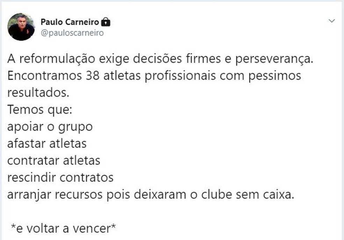The height and width of the screenshot is (240, 344).
Task: Click the line starting 'arranjar recursos pois'
Action: (x=151, y=195)
